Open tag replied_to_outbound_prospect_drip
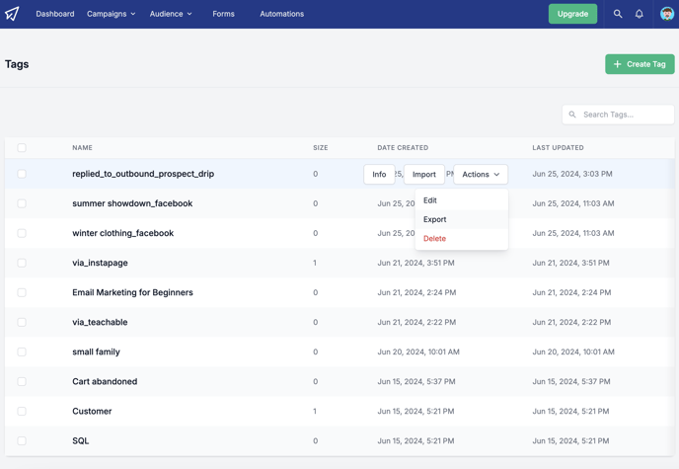Viewport: 679px width, 469px height. pyautogui.click(x=143, y=174)
